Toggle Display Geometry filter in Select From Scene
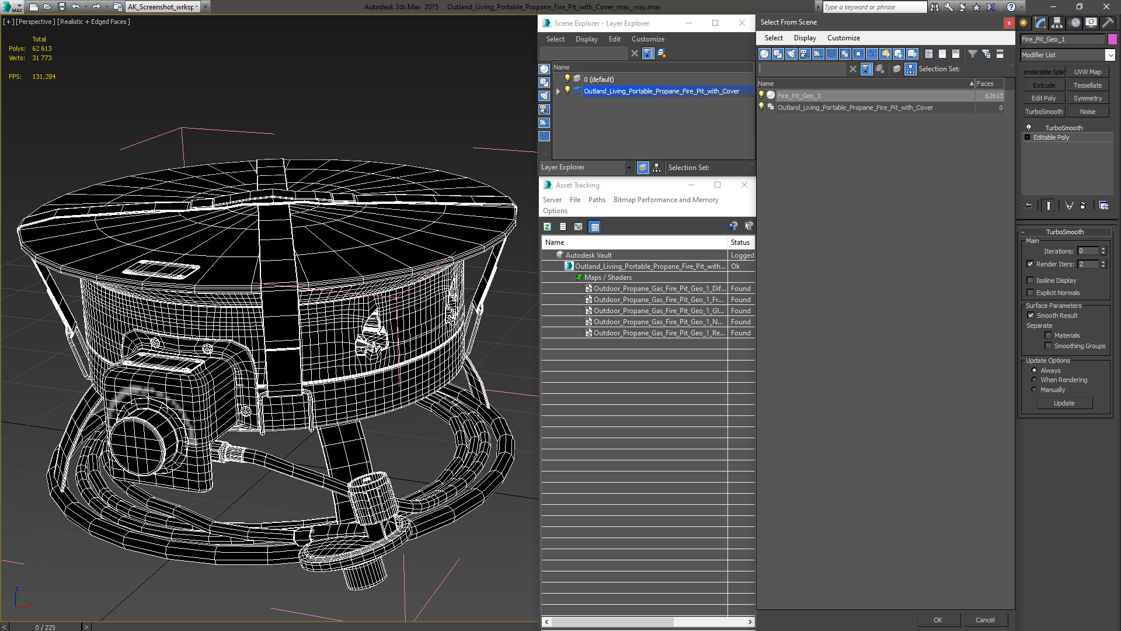 click(x=764, y=54)
